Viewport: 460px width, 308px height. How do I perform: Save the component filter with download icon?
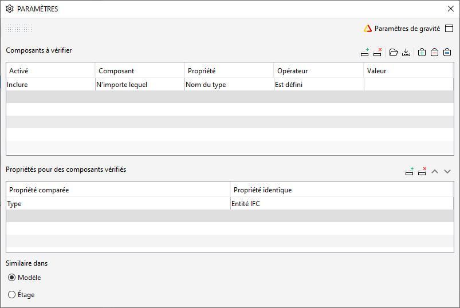(x=406, y=53)
